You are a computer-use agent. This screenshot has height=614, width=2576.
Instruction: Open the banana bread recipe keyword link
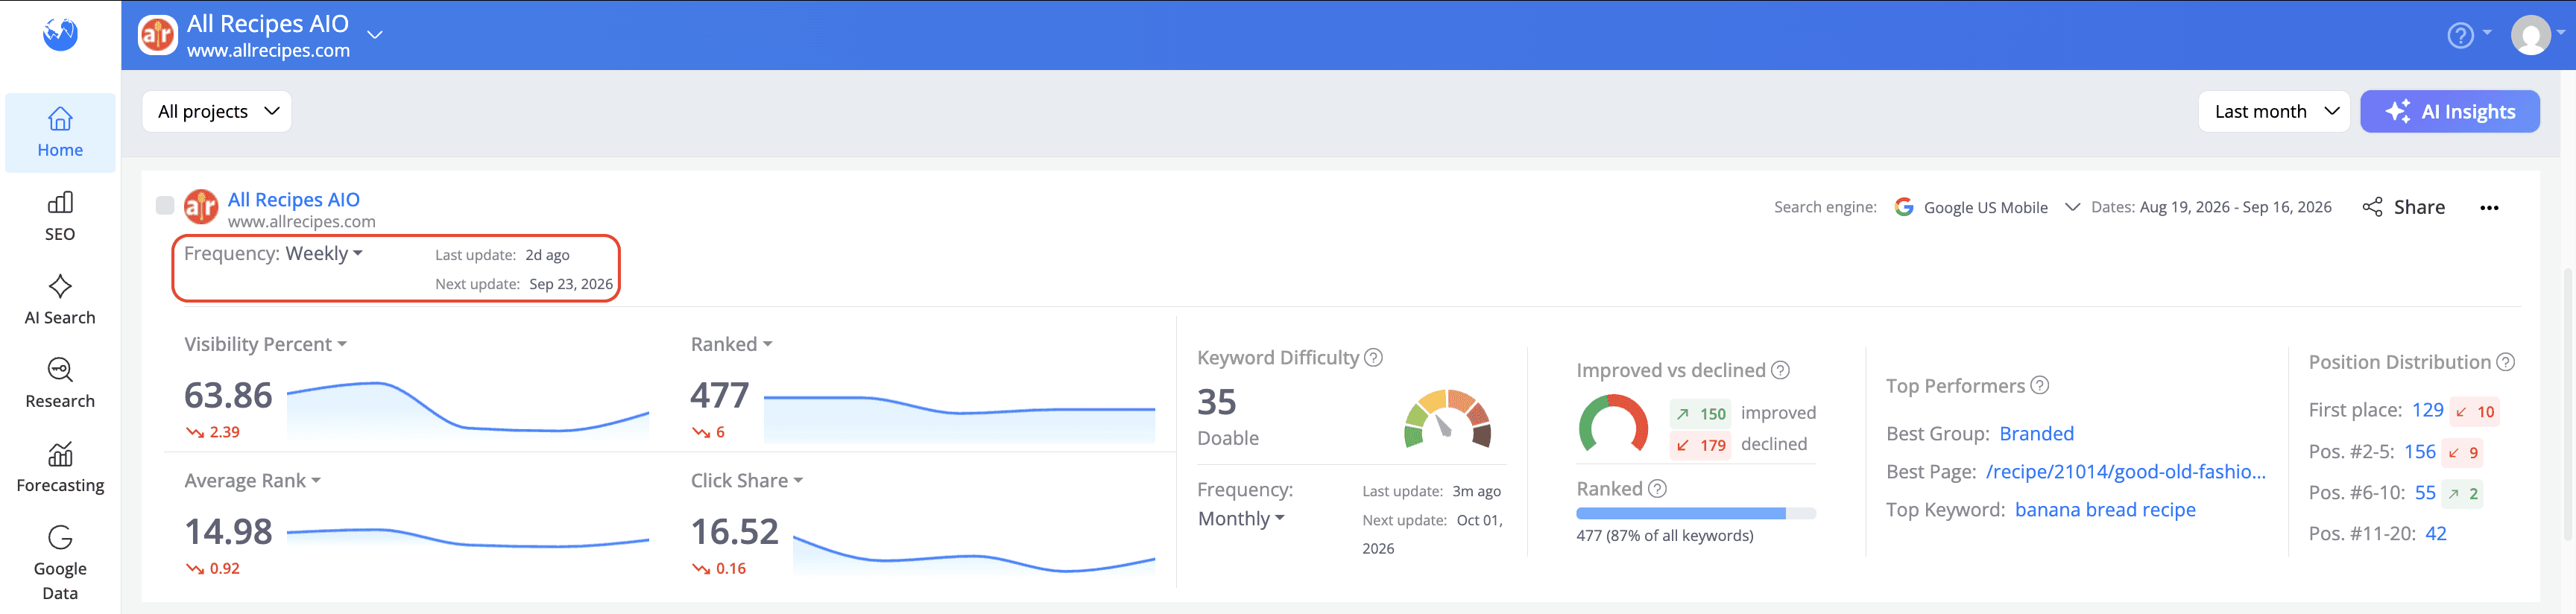tap(2105, 509)
